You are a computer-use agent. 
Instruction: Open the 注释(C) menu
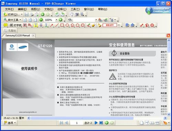[x=62, y=9]
